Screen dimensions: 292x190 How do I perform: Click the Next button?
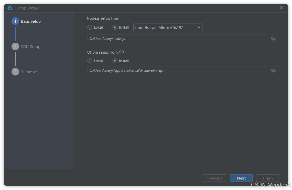241,178
